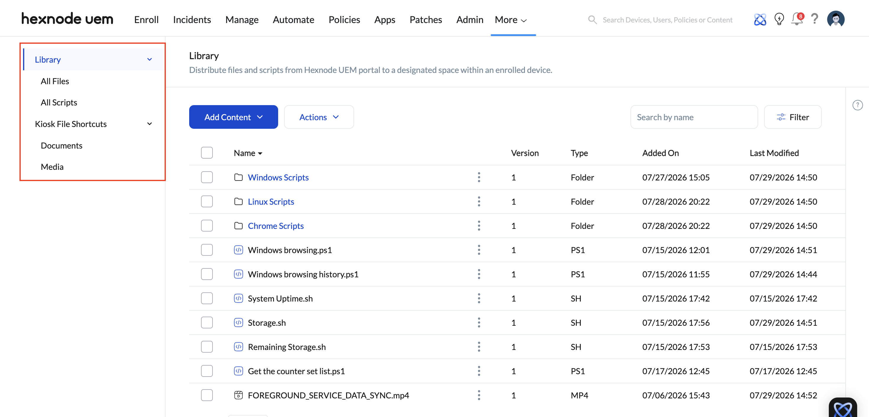Open kebab menu for Linux Scripts

pos(479,202)
